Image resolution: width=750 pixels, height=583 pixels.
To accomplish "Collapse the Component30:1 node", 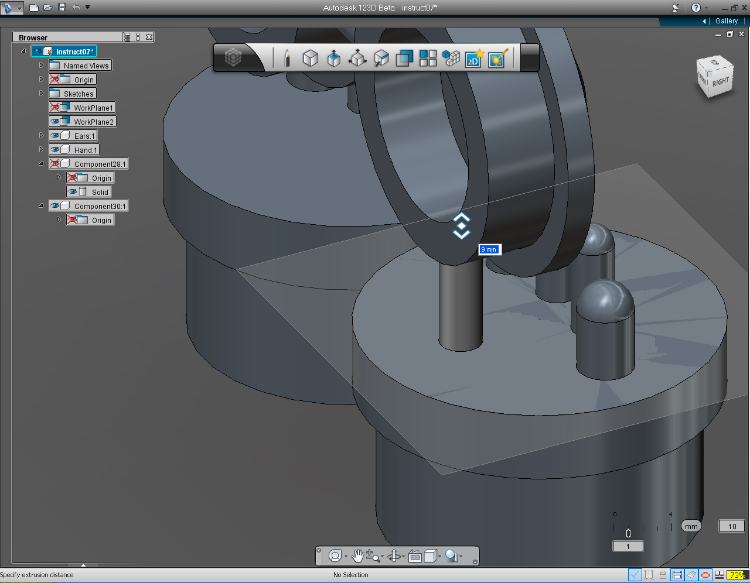I will [x=41, y=205].
